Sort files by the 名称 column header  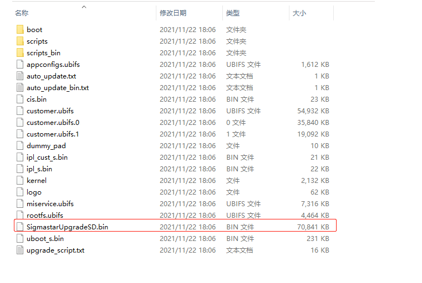(x=22, y=13)
